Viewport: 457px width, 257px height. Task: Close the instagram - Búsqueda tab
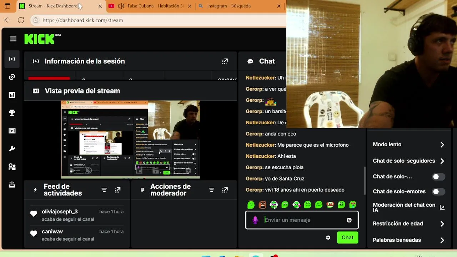pos(279,6)
